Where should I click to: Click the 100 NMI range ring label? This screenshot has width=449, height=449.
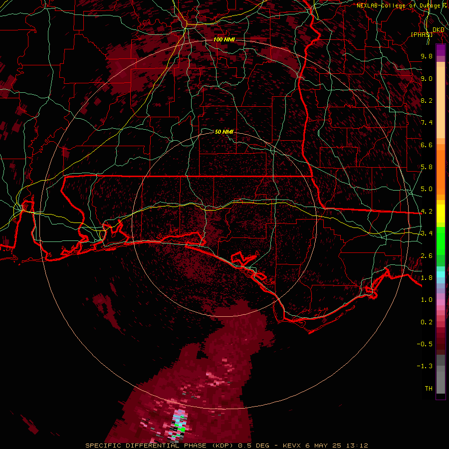coord(224,39)
